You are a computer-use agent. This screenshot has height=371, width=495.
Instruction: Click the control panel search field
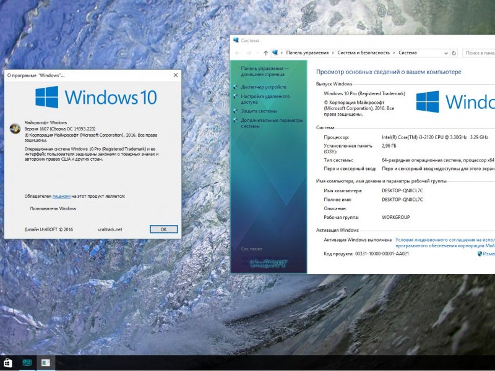point(479,53)
